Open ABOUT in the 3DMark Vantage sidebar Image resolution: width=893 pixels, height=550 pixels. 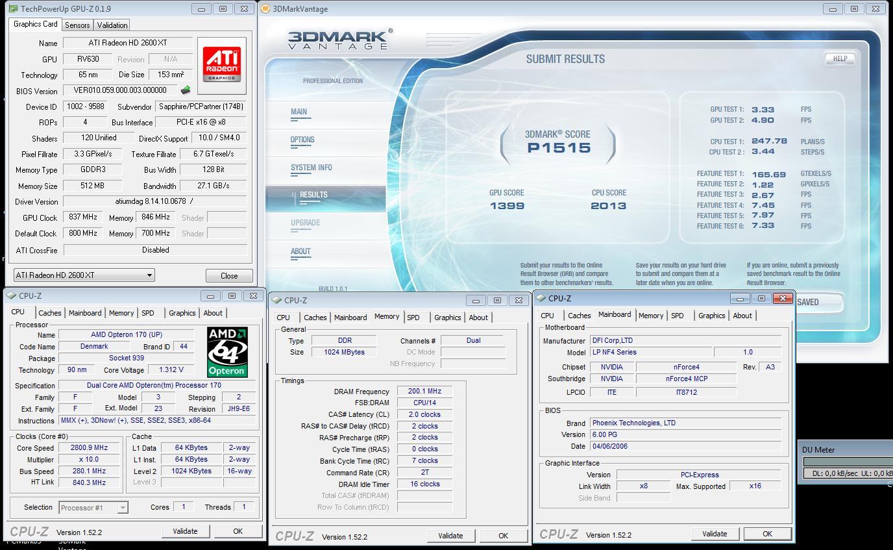pyautogui.click(x=300, y=251)
